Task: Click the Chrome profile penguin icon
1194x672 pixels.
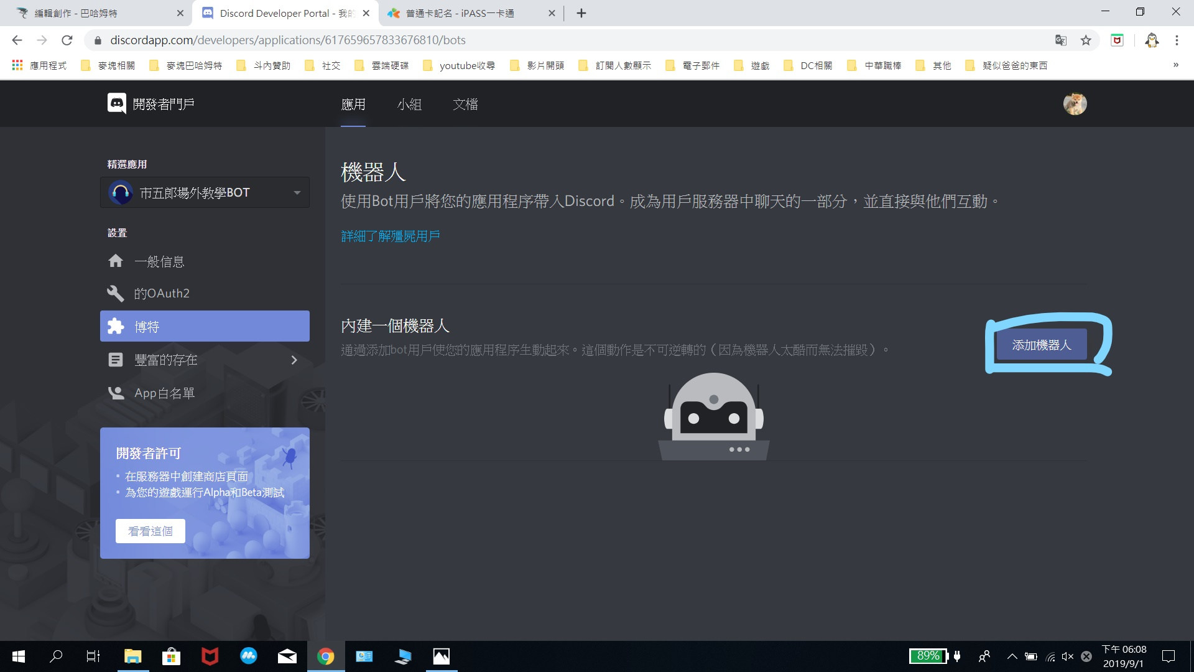Action: point(1152,40)
